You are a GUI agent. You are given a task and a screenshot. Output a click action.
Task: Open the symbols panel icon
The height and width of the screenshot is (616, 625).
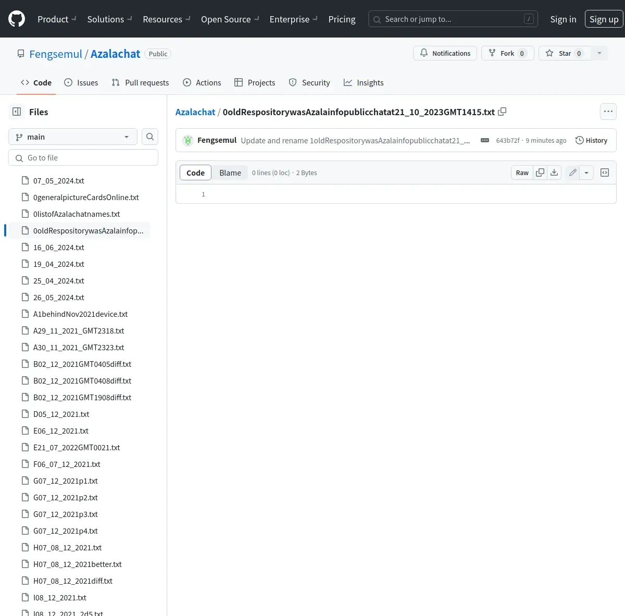point(605,173)
